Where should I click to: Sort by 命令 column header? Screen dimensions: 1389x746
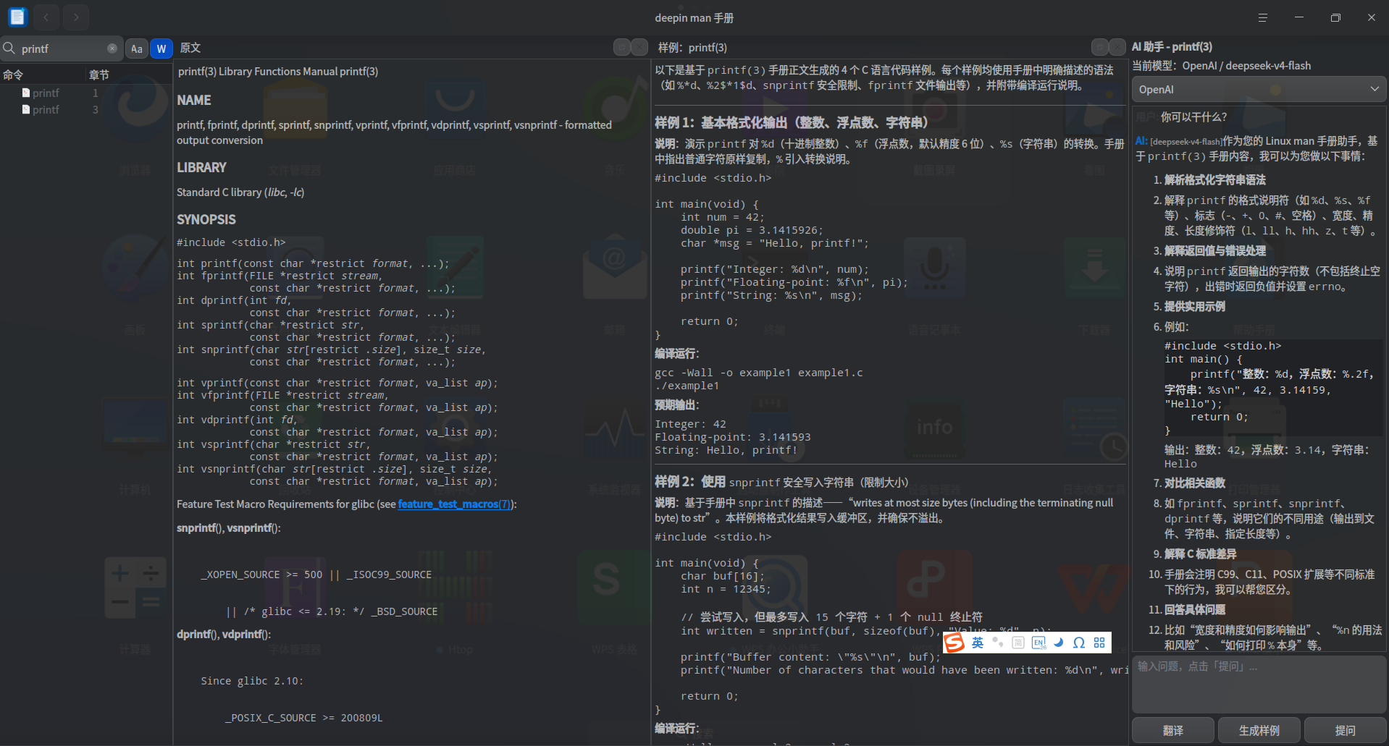click(42, 75)
